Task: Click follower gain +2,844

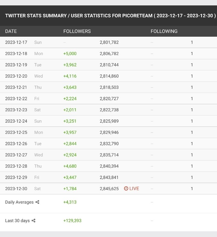Action: (70, 143)
